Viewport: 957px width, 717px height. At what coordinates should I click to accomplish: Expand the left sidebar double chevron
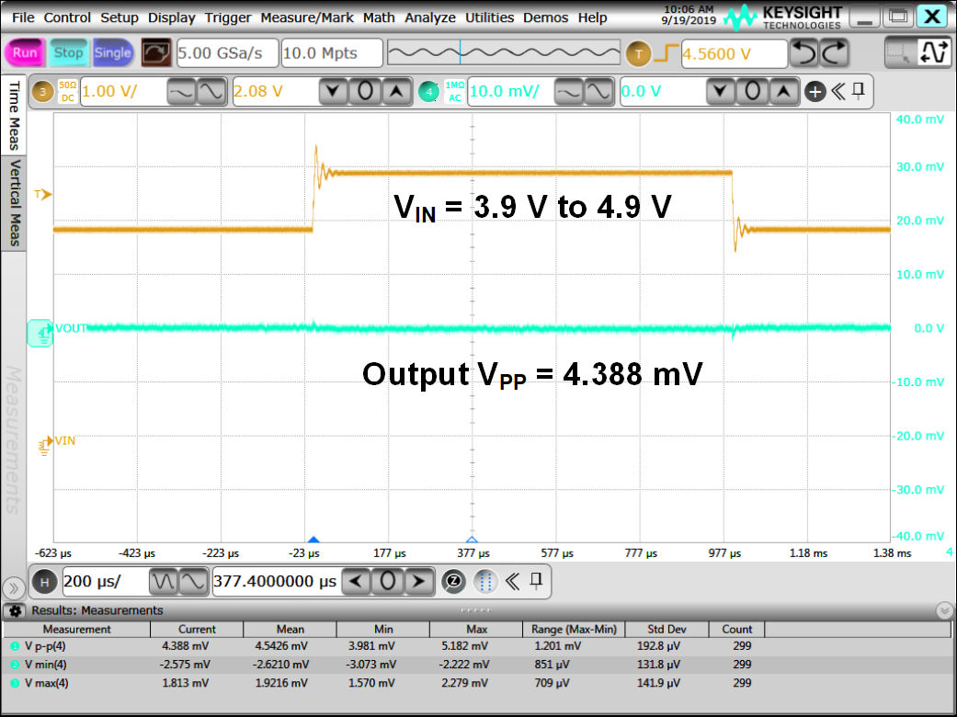14,587
